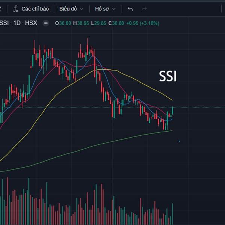Click the SSI · 1D · HSX symbol title

click(x=19, y=23)
